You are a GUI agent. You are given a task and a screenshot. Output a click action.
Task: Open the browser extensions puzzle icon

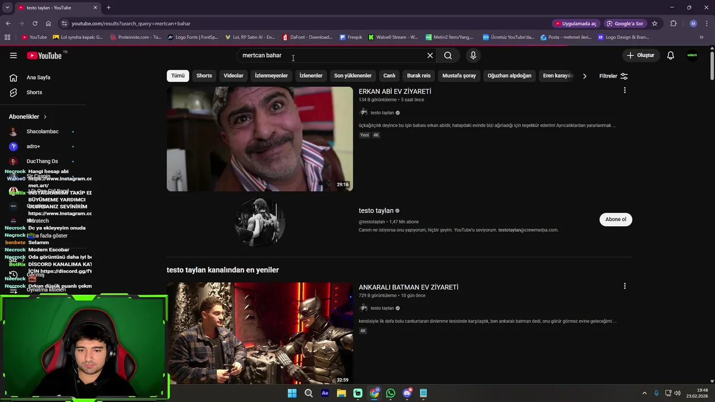tap(673, 23)
